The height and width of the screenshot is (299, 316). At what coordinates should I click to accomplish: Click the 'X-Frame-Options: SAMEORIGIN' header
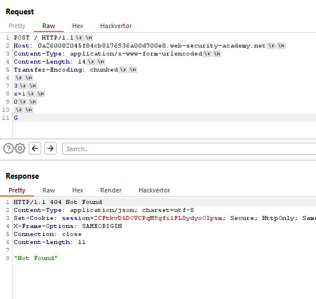click(x=68, y=226)
